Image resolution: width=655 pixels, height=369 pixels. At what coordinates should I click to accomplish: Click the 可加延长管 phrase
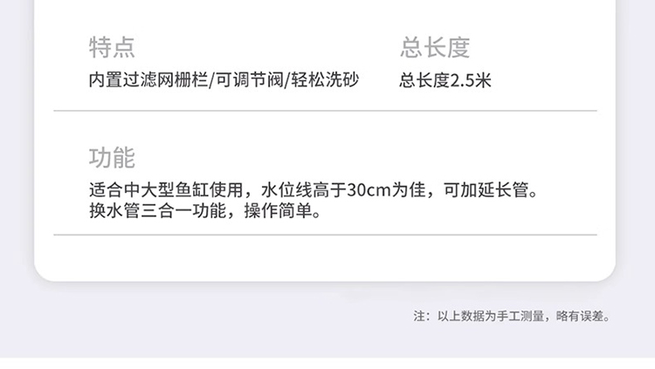[x=486, y=189]
